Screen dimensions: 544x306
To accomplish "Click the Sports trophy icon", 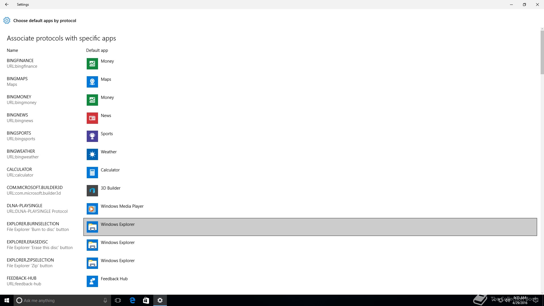I will [92, 136].
